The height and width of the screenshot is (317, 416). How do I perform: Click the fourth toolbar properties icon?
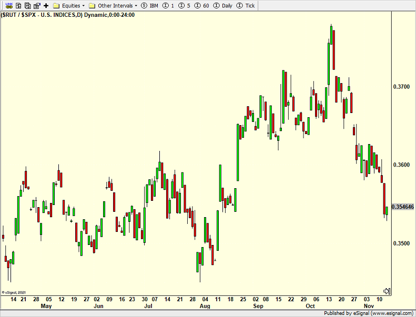tap(36, 5)
